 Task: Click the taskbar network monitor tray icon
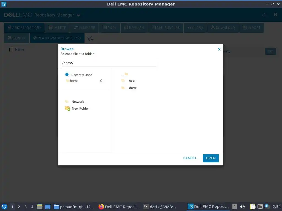point(260,207)
